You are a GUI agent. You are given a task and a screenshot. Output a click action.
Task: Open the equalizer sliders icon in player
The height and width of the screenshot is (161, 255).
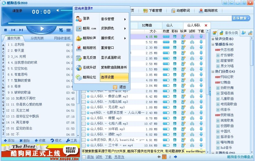[68, 30]
